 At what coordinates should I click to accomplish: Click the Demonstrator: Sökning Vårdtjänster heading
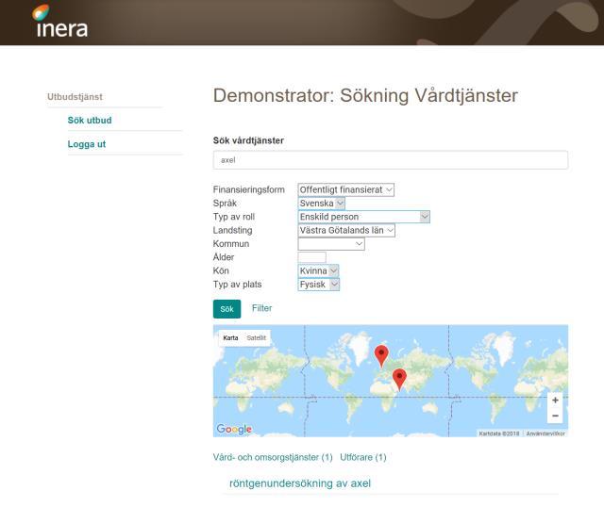[x=365, y=96]
